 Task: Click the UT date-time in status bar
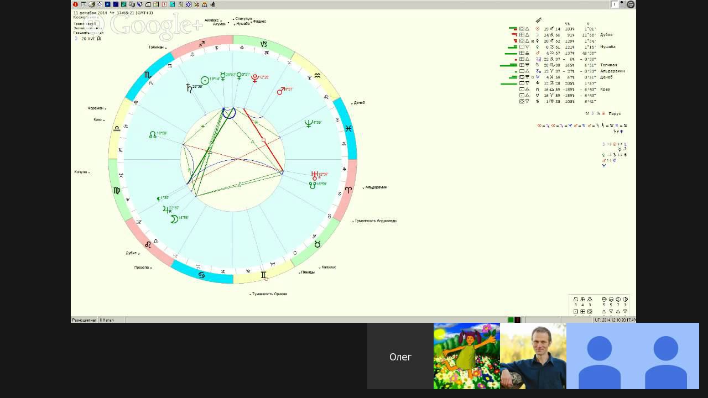tap(615, 320)
